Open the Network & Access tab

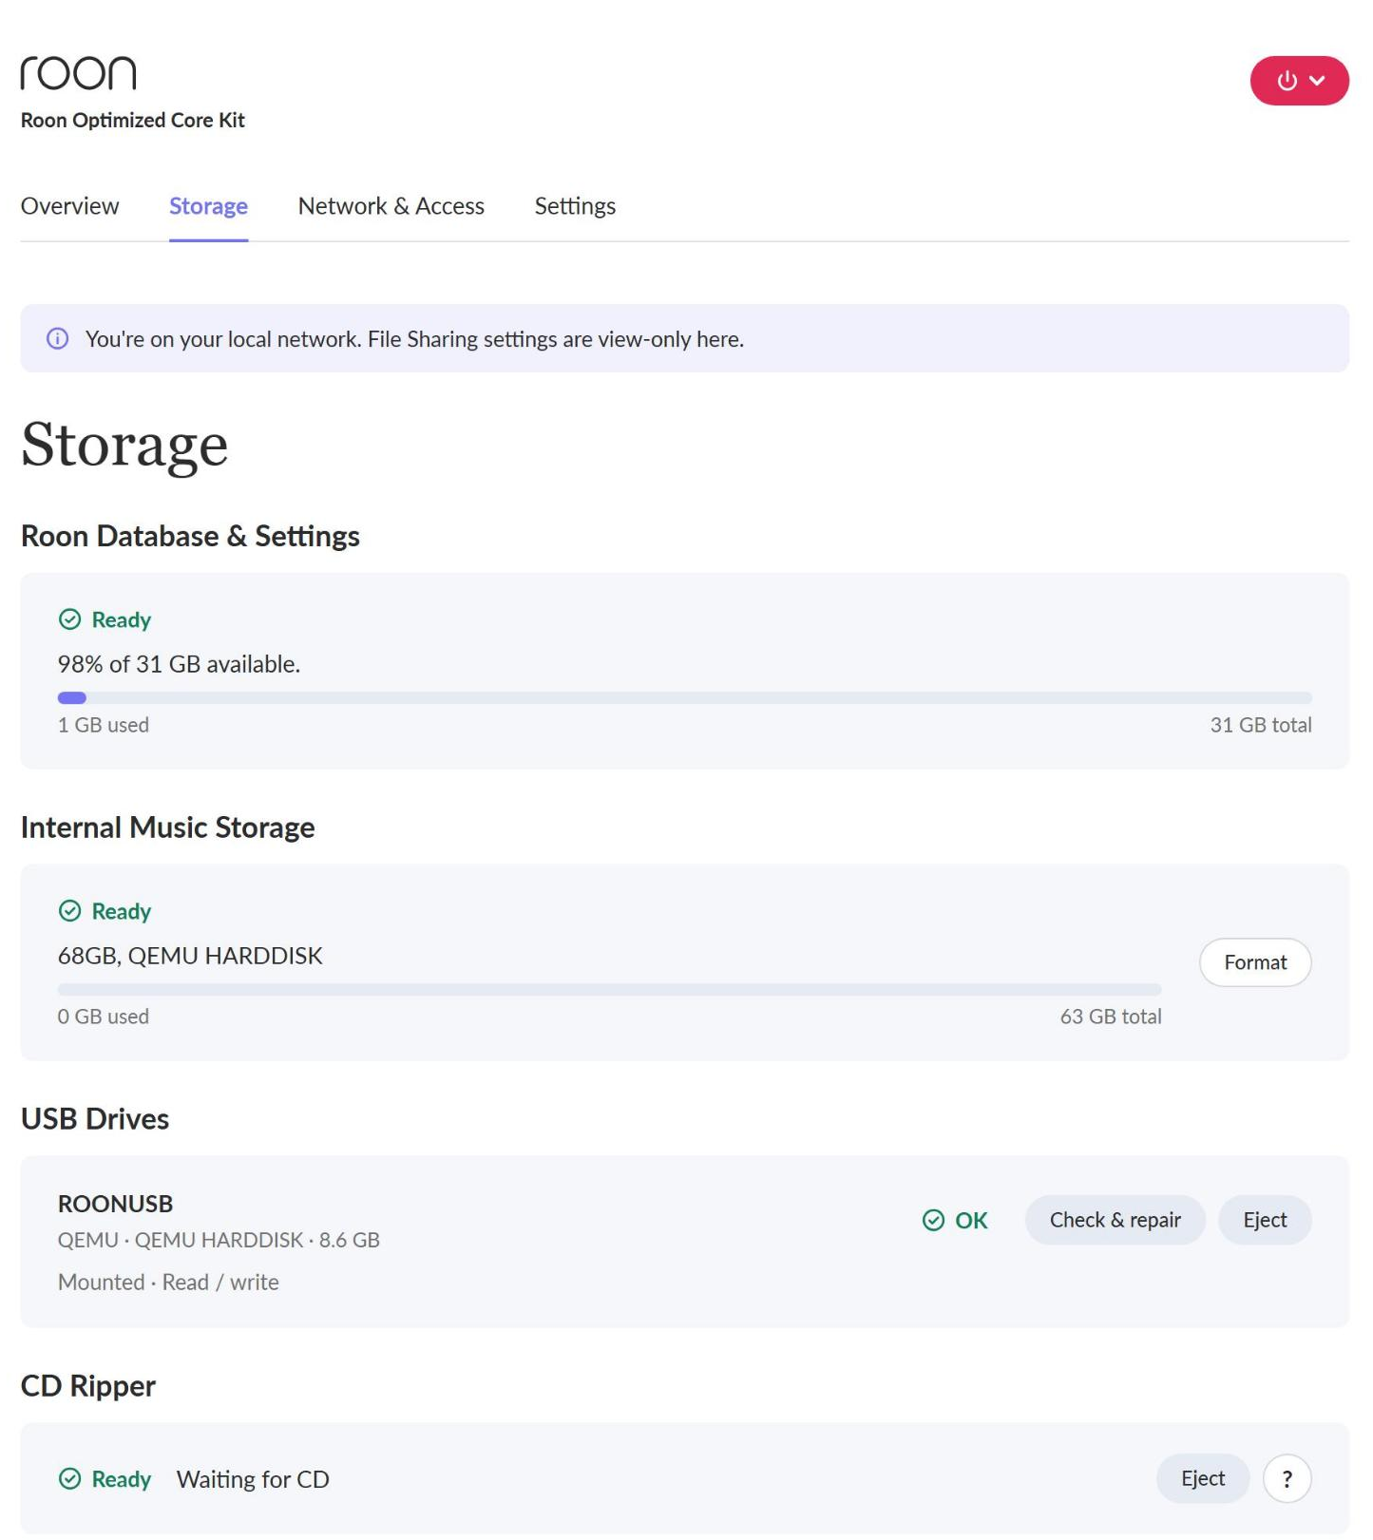pos(391,206)
